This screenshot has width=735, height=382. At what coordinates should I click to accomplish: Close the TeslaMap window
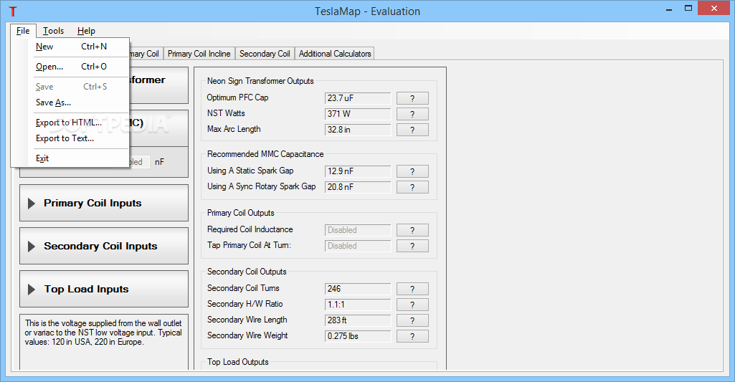pyautogui.click(x=714, y=9)
